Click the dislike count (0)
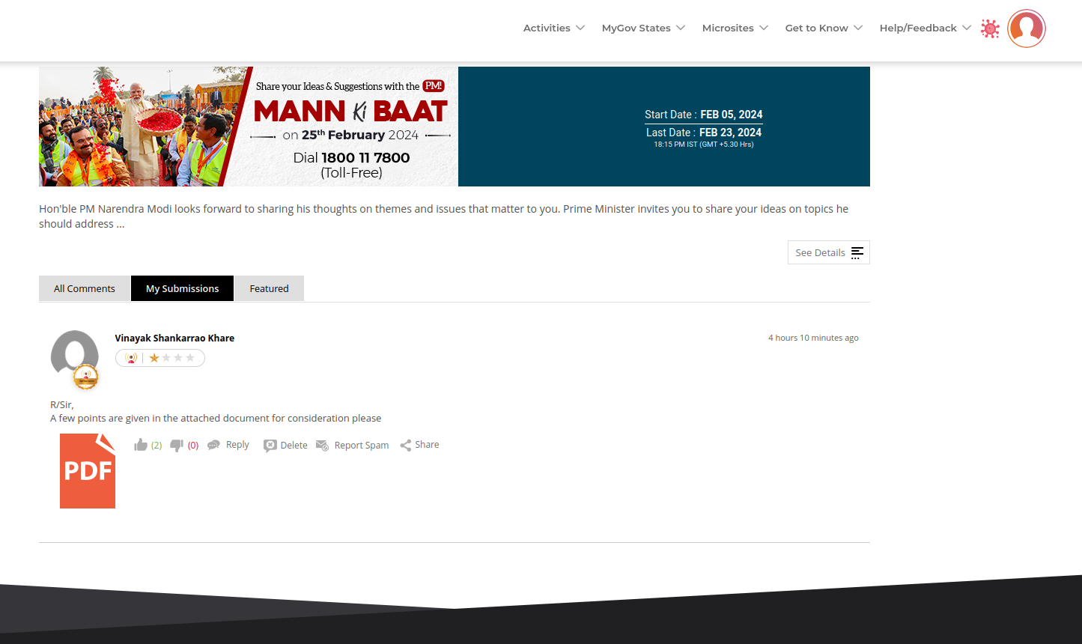The width and height of the screenshot is (1082, 644). click(x=193, y=446)
